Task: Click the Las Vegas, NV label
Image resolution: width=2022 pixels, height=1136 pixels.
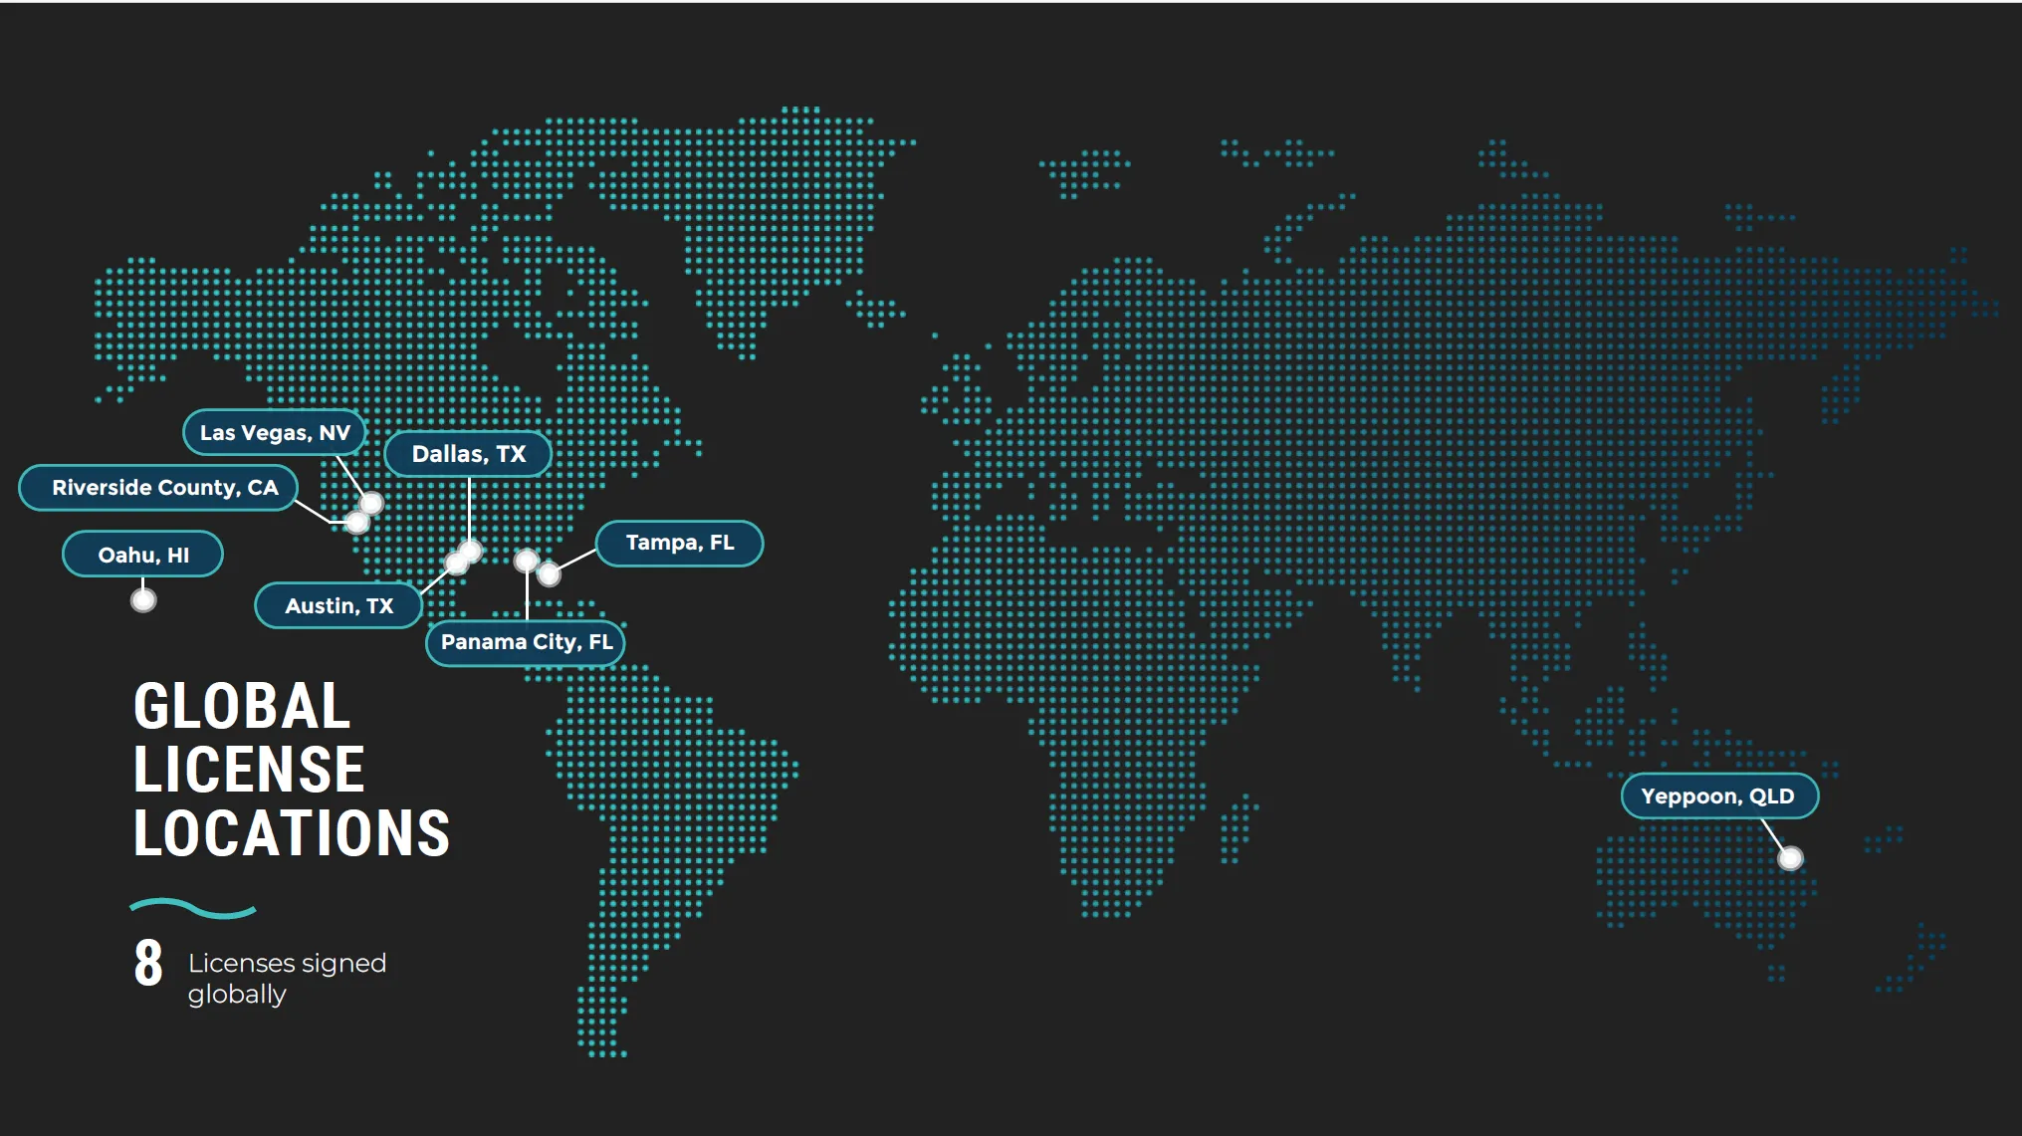Action: (275, 432)
